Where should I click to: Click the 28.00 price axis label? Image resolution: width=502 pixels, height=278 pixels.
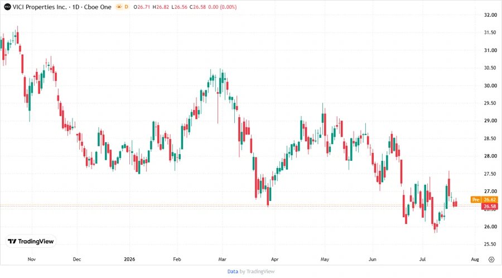pyautogui.click(x=490, y=156)
